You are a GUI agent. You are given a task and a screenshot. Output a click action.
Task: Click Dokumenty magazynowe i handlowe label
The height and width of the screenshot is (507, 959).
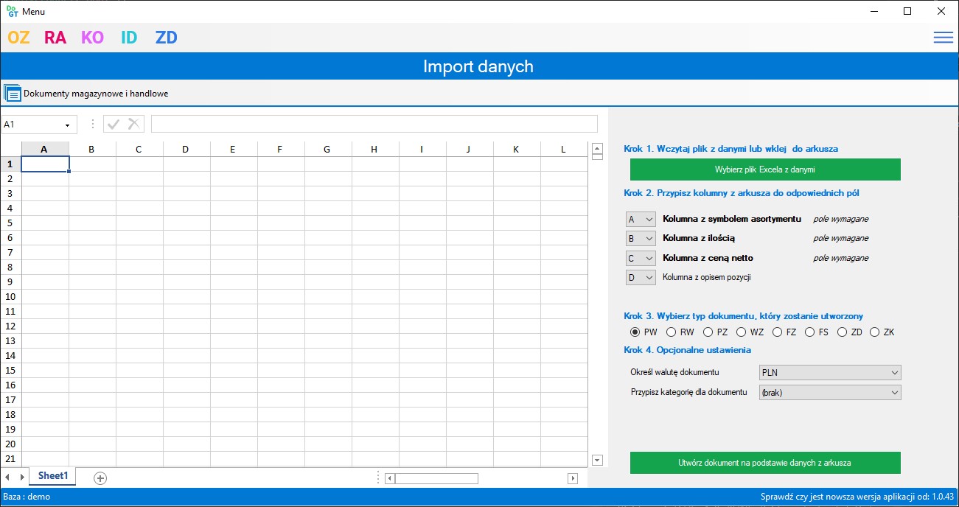96,94
